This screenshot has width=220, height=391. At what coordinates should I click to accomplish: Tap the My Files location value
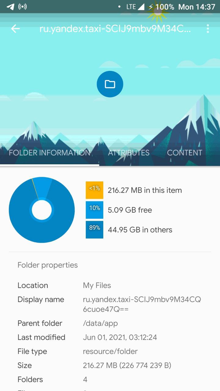97,285
